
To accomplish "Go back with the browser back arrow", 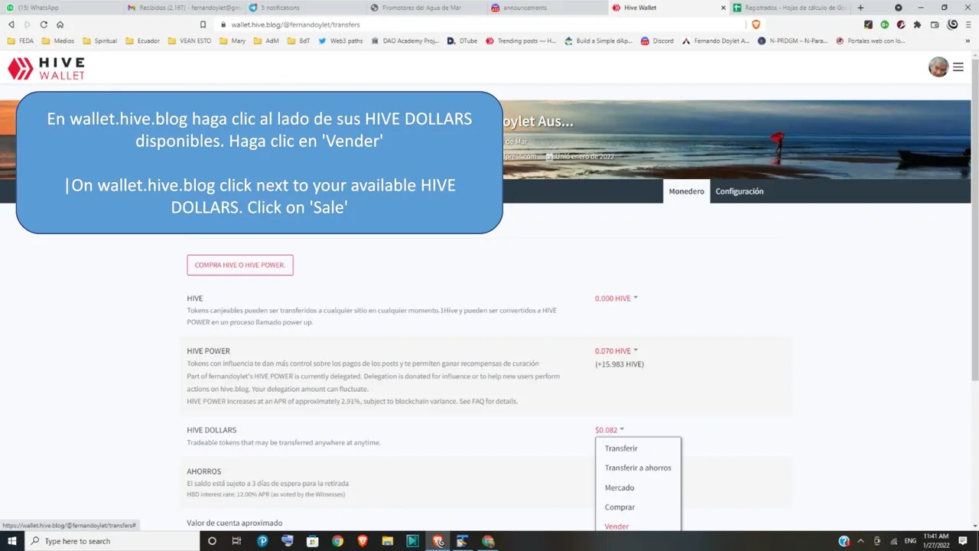I will [x=11, y=24].
